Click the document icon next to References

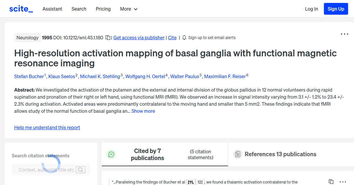[x=237, y=154]
